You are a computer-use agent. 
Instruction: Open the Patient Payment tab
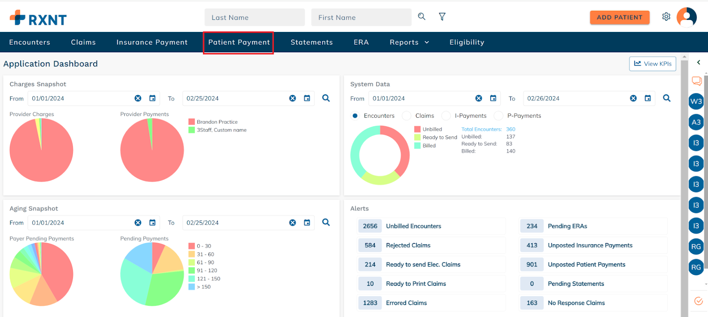click(239, 42)
